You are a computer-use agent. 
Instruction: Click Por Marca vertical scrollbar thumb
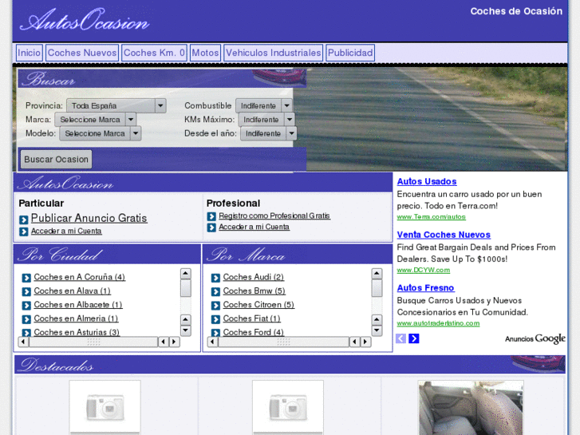tap(377, 288)
